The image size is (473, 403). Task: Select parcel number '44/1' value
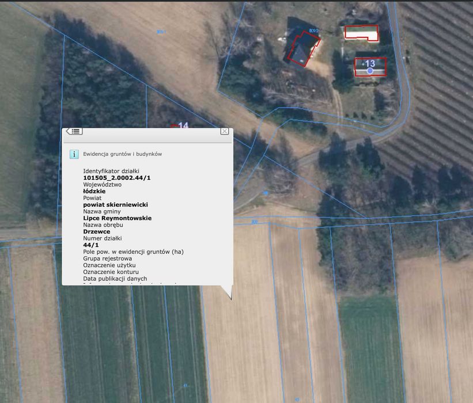click(x=91, y=245)
